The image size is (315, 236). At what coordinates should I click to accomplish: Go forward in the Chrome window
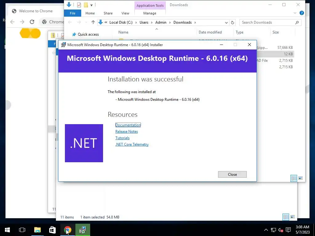pos(22,22)
